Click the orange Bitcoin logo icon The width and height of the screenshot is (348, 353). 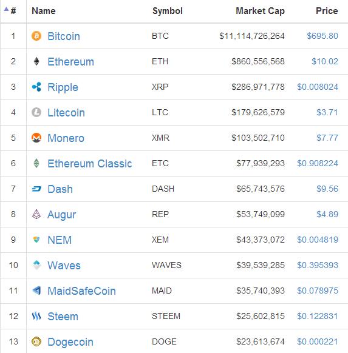tap(36, 36)
